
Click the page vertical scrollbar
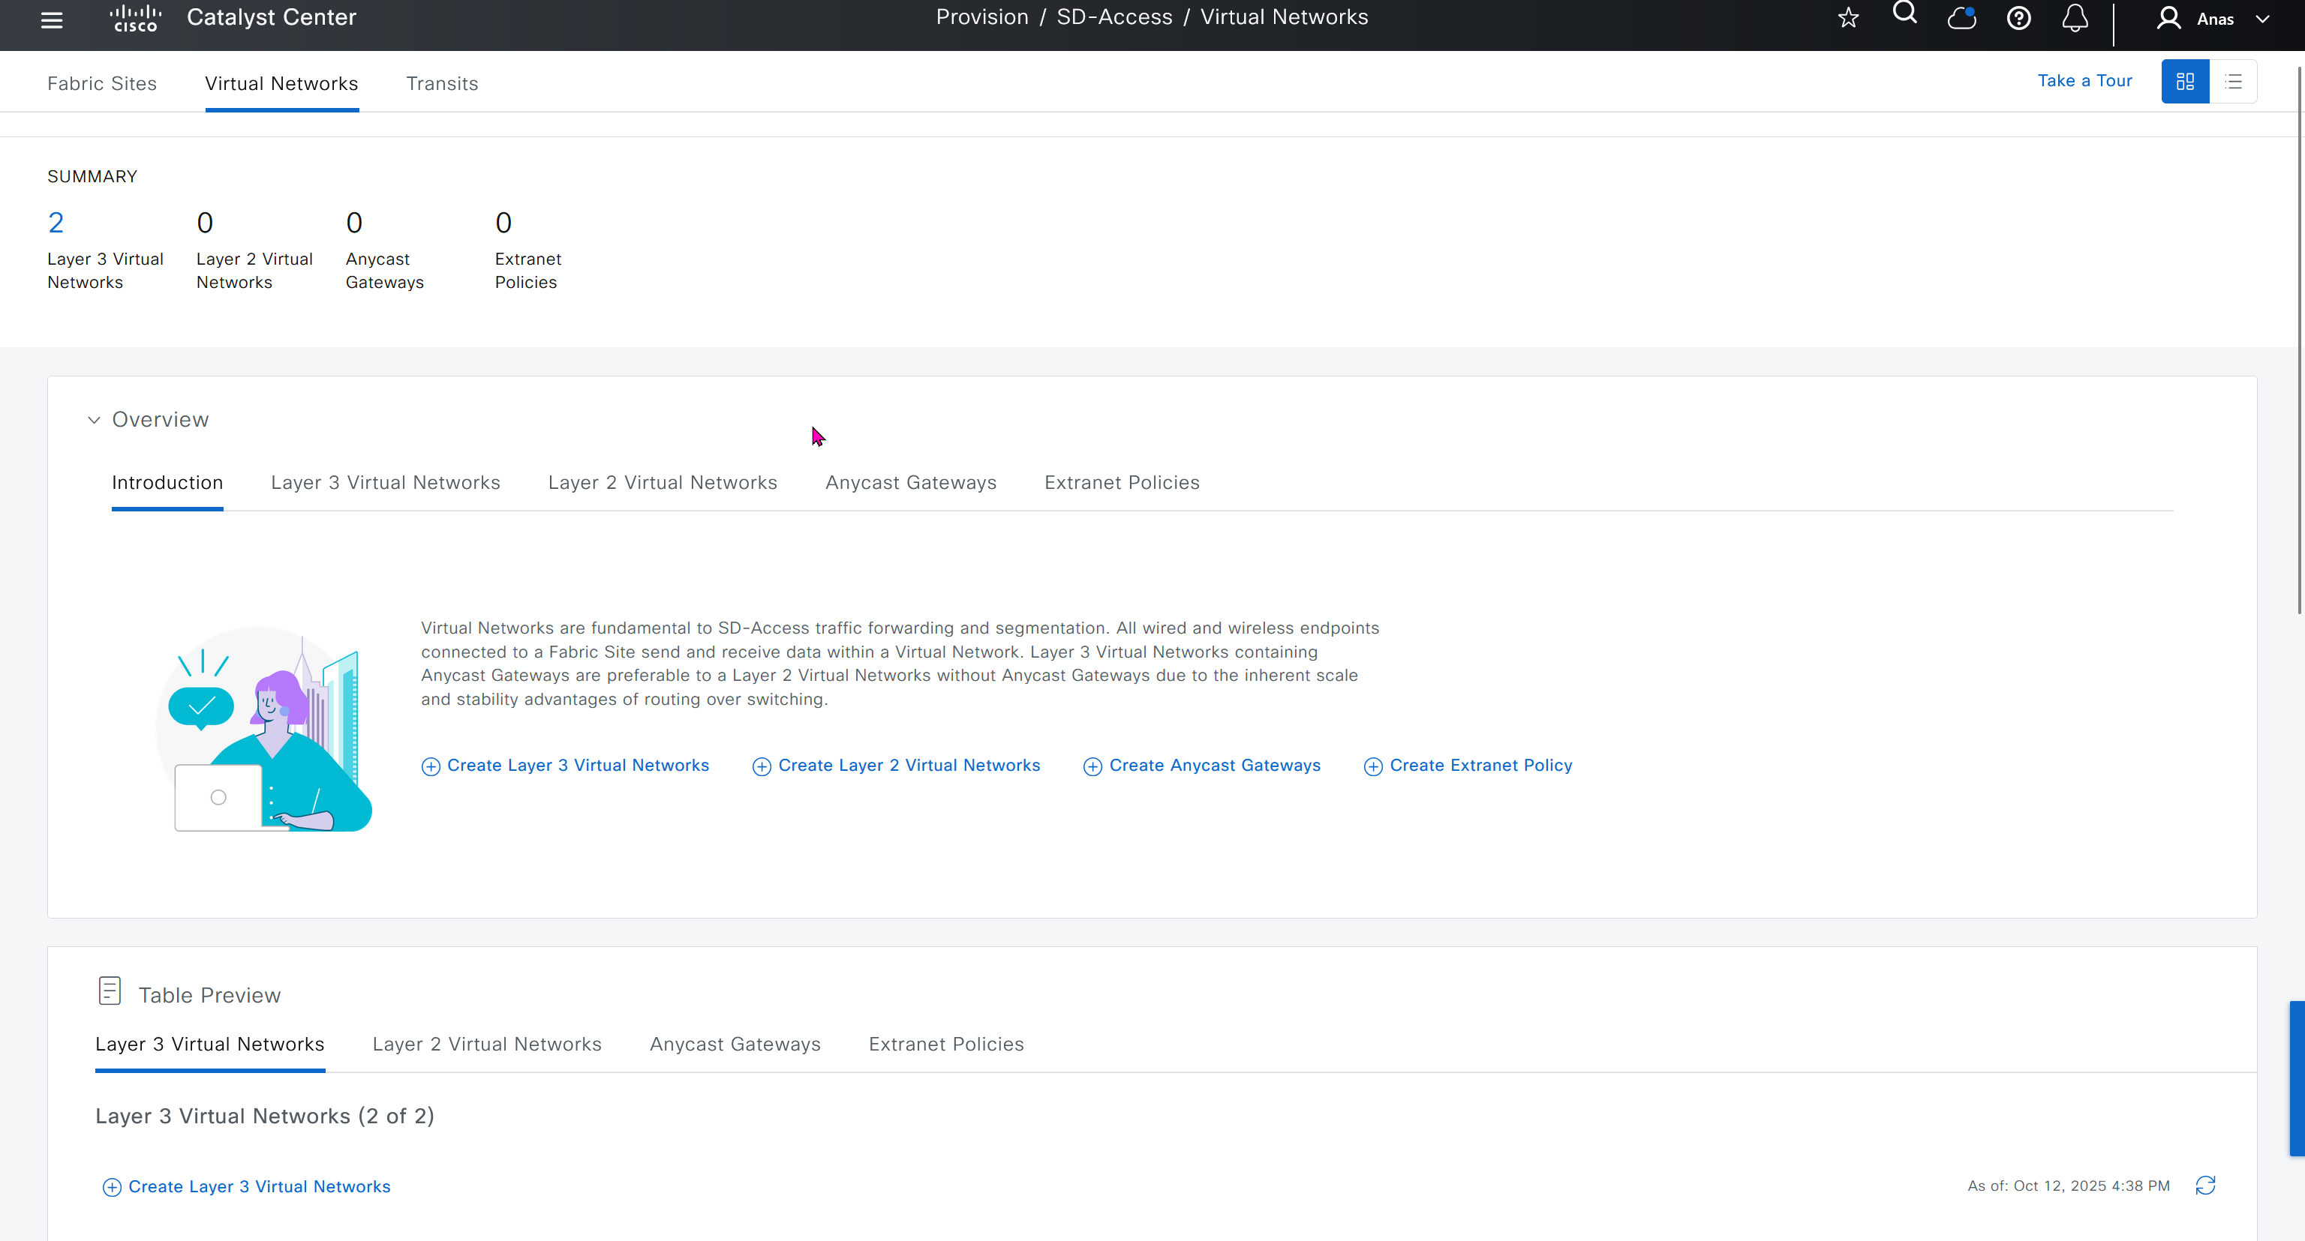pyautogui.click(x=2299, y=340)
